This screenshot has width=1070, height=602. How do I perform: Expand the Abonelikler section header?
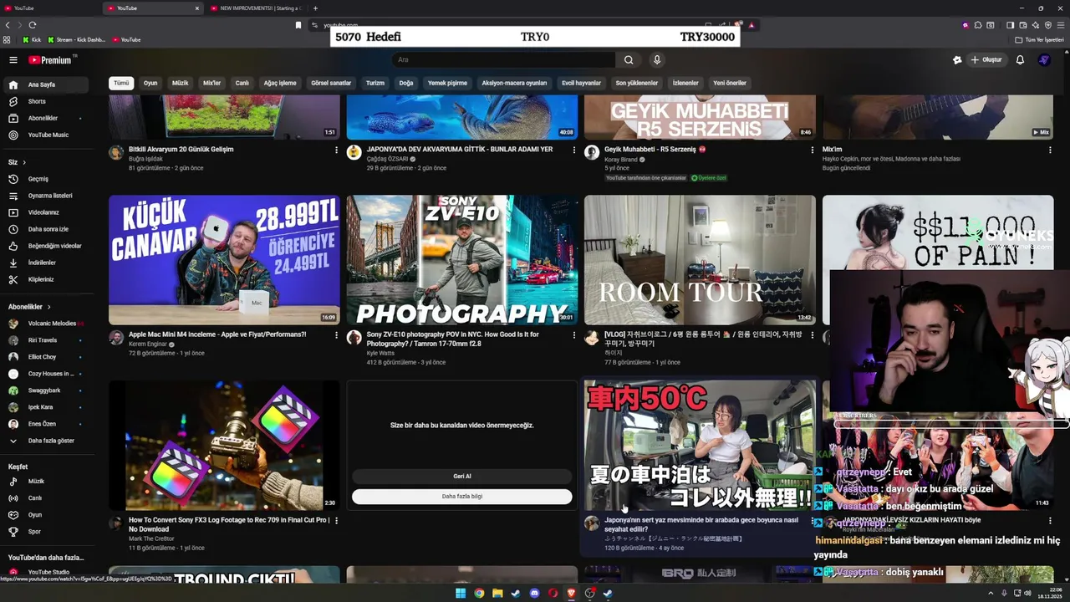tap(30, 307)
